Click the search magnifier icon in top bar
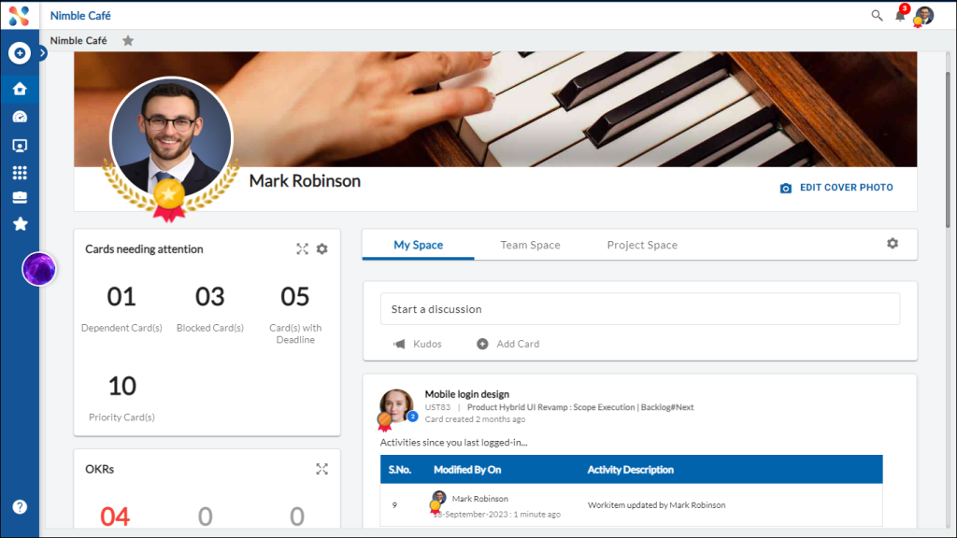The width and height of the screenshot is (957, 538). pyautogui.click(x=876, y=15)
